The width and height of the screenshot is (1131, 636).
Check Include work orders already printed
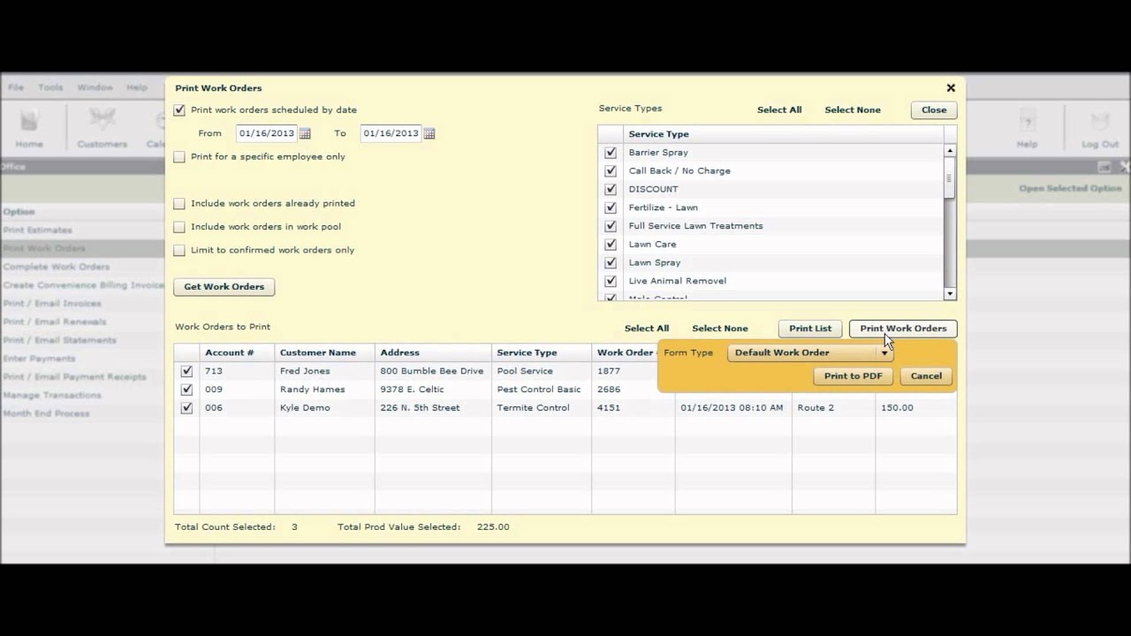pos(179,203)
